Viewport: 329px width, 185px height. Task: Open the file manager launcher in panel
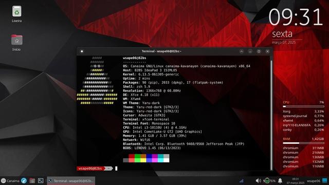[32, 180]
